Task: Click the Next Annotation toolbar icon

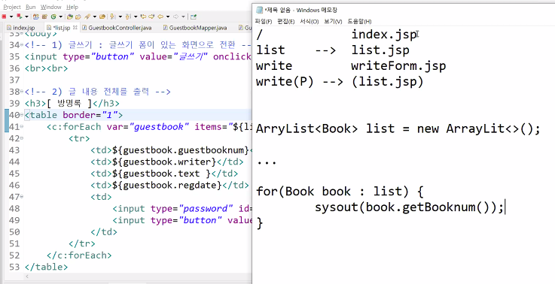Action: point(112,17)
